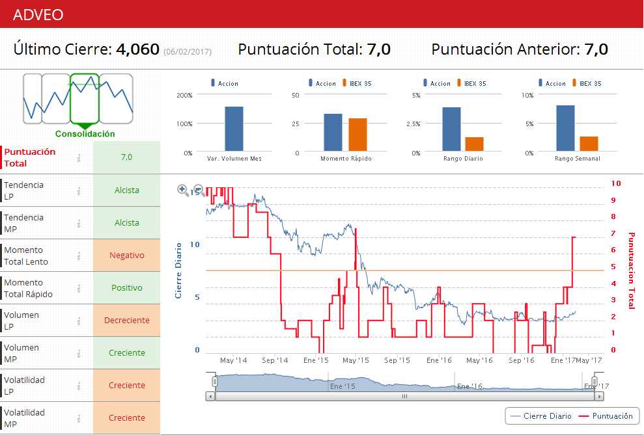
Task: Click the zoom out magnifier icon on chart
Action: tap(199, 190)
